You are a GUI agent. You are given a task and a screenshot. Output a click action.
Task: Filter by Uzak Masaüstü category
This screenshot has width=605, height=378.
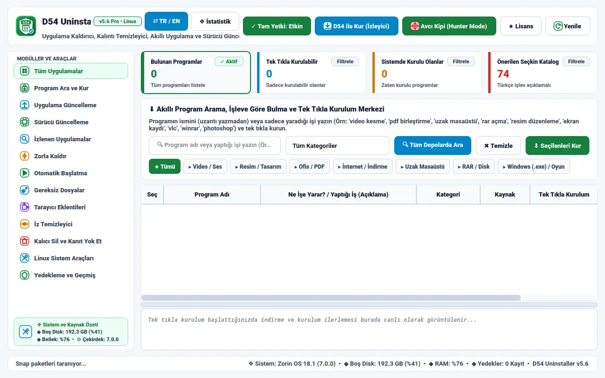tap(423, 166)
